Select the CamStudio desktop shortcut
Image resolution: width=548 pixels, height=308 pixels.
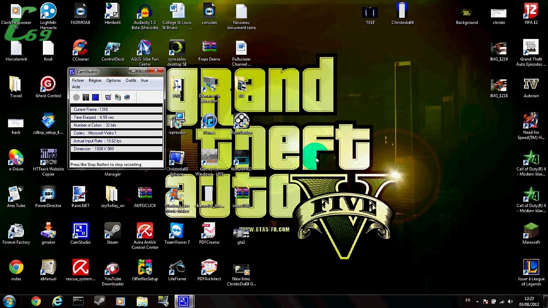coord(80,234)
